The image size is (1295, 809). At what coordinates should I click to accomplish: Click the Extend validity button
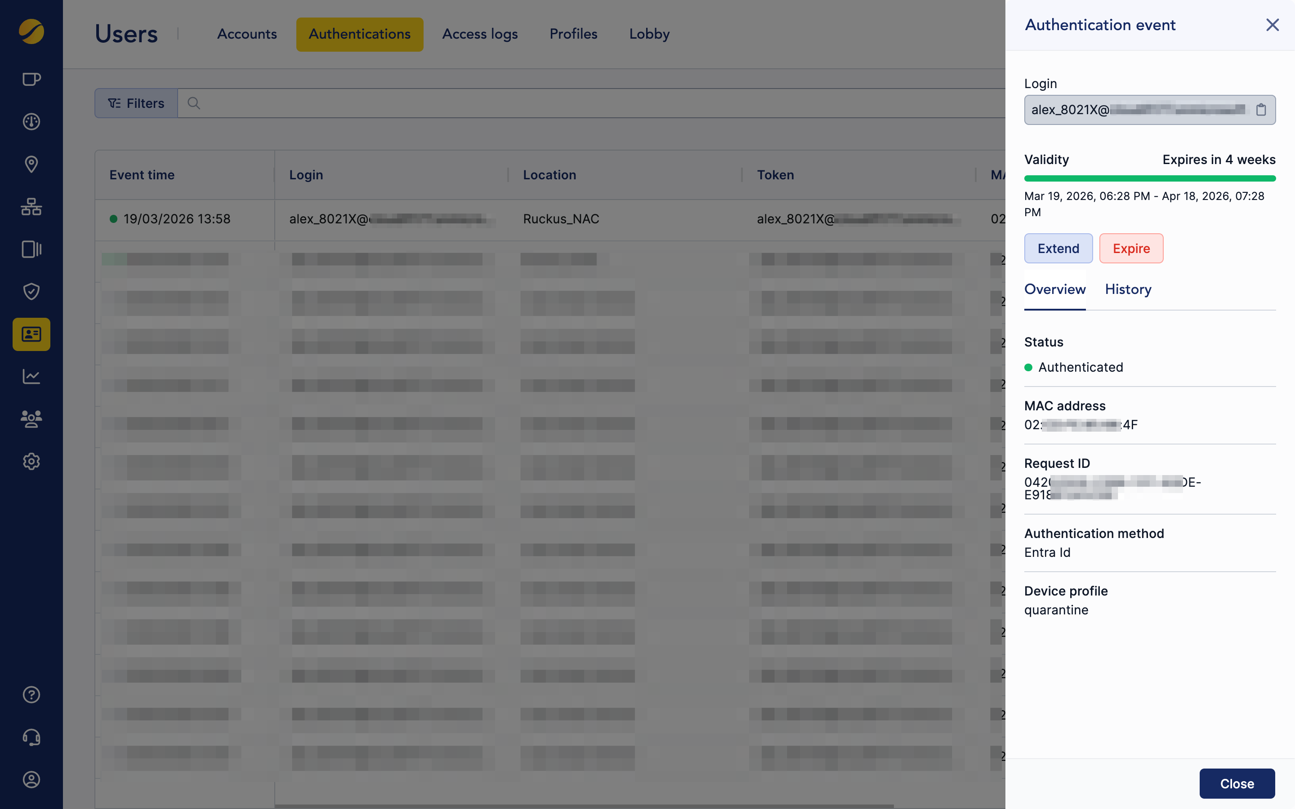tap(1058, 248)
